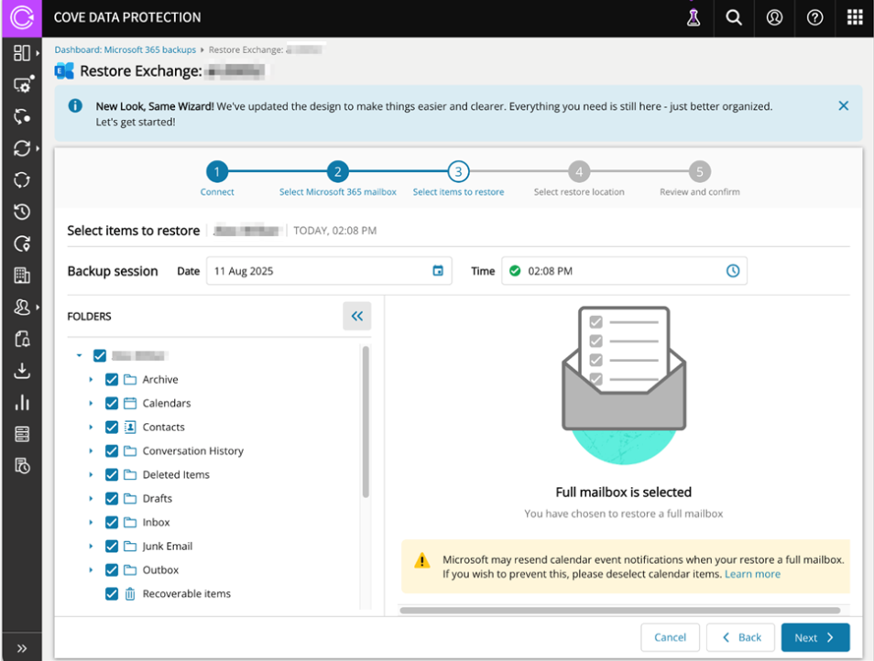
Task: Uncheck the Archive folder checkbox
Action: click(112, 379)
